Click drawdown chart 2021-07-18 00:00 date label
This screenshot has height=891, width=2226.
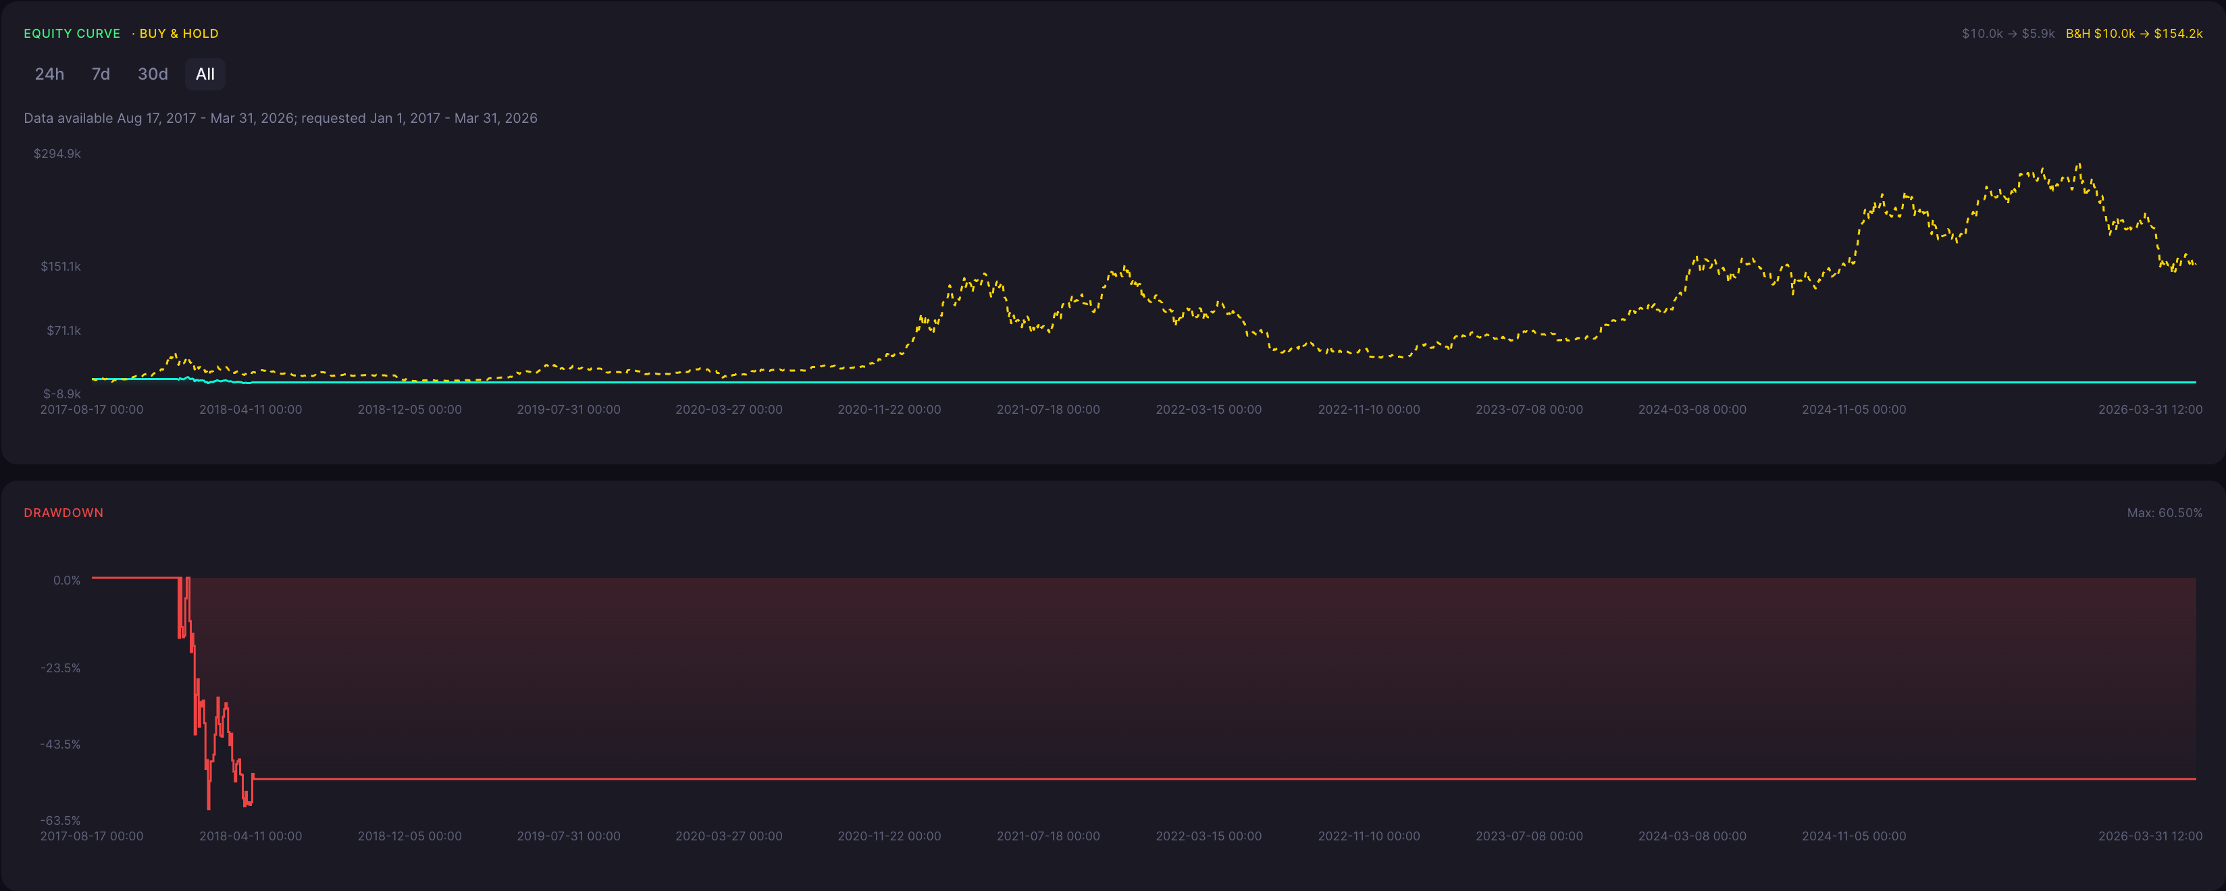[x=1048, y=836]
